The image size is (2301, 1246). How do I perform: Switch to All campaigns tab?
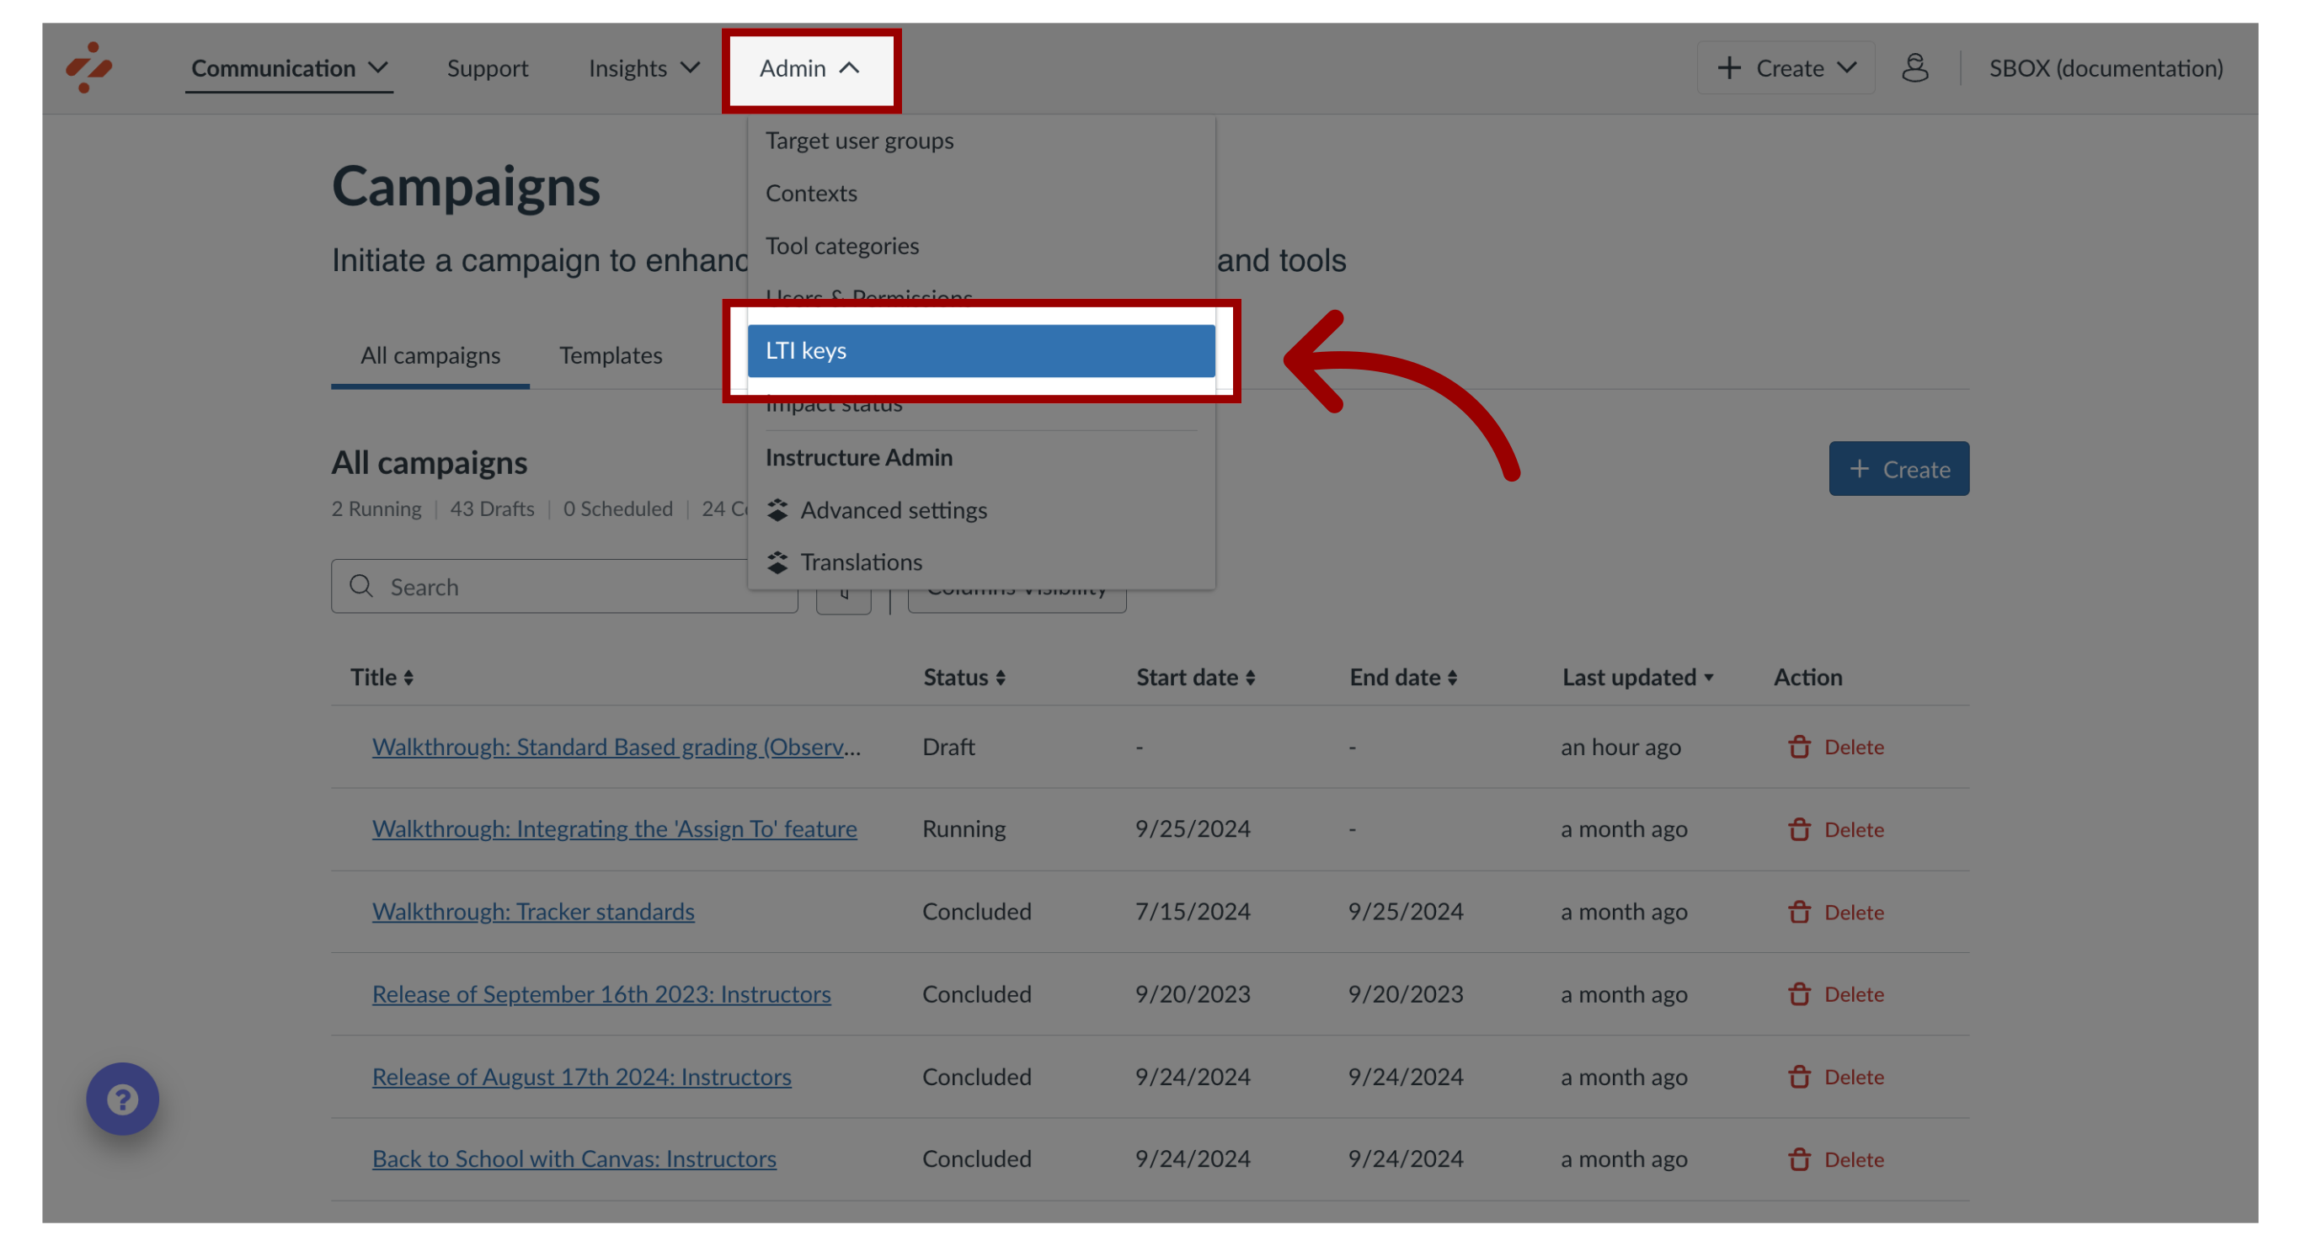(430, 355)
